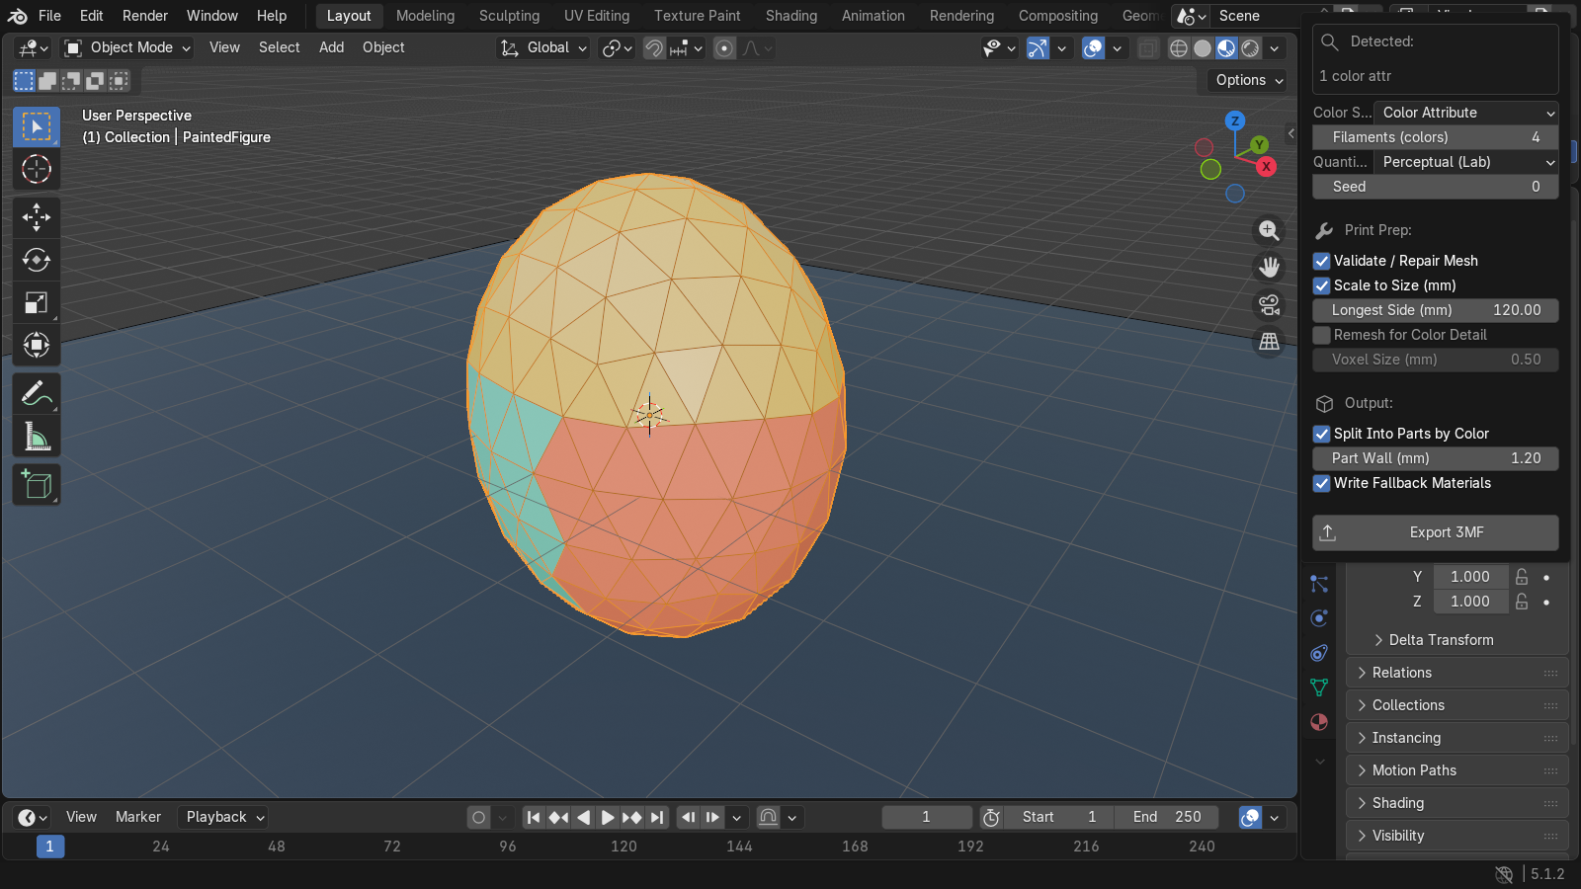Pick the Measure tool
This screenshot has height=889, width=1581.
pyautogui.click(x=37, y=436)
